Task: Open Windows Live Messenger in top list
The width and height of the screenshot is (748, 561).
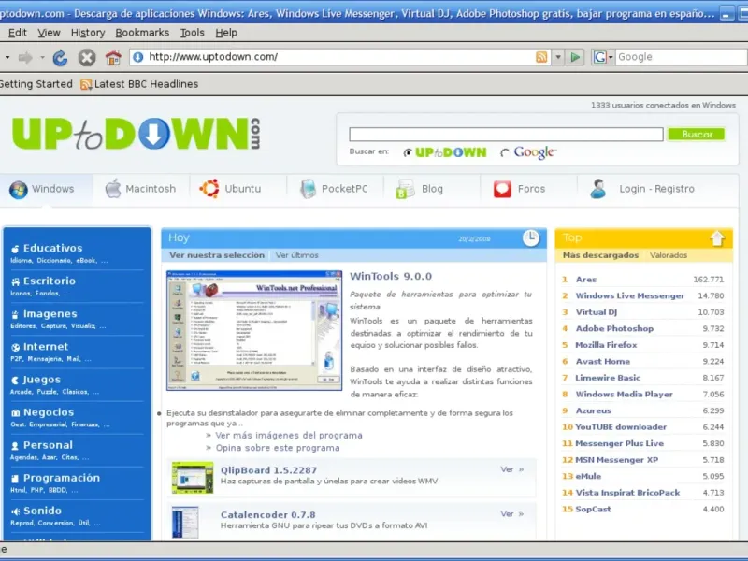Action: [x=629, y=295]
